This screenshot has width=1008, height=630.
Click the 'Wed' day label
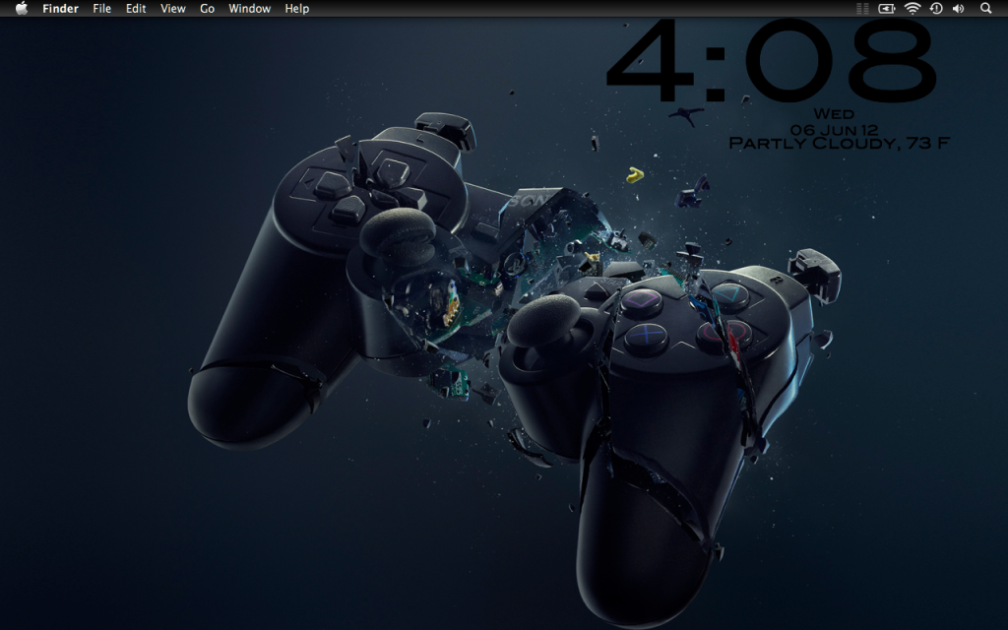[834, 114]
